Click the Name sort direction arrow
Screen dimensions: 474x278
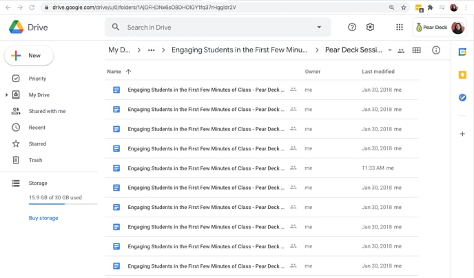[x=128, y=72]
